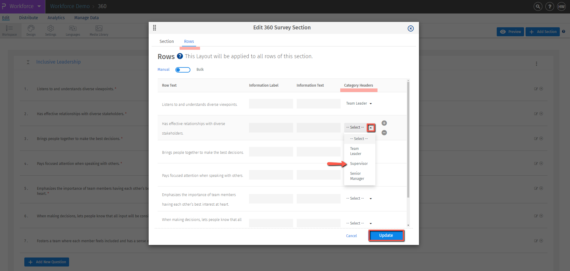The width and height of the screenshot is (570, 271).
Task: Click the Category Headers column header
Action: pyautogui.click(x=359, y=85)
